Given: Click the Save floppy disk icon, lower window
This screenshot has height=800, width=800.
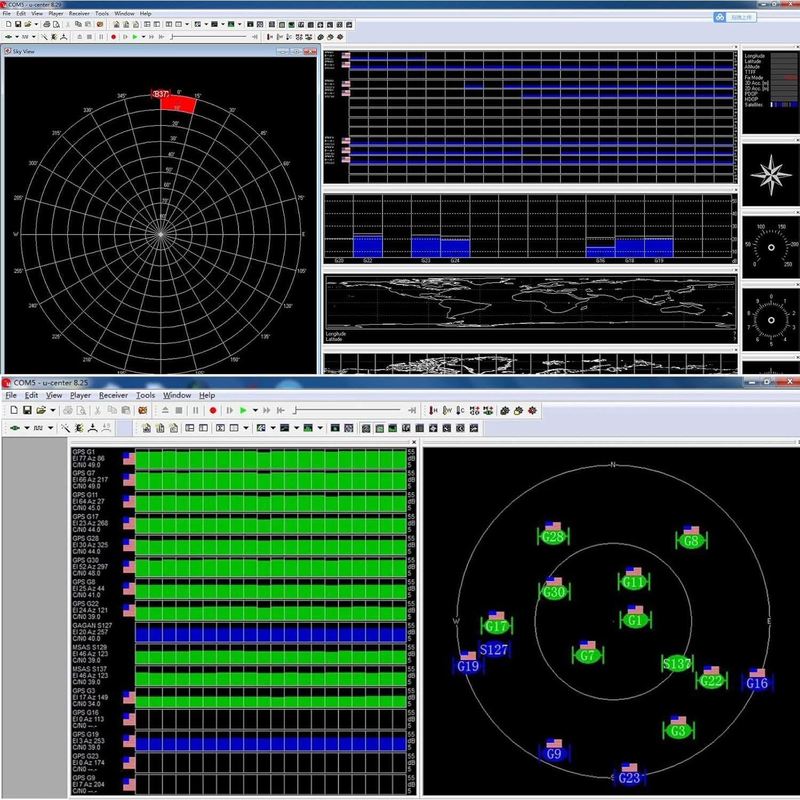Looking at the screenshot, I should [27, 411].
